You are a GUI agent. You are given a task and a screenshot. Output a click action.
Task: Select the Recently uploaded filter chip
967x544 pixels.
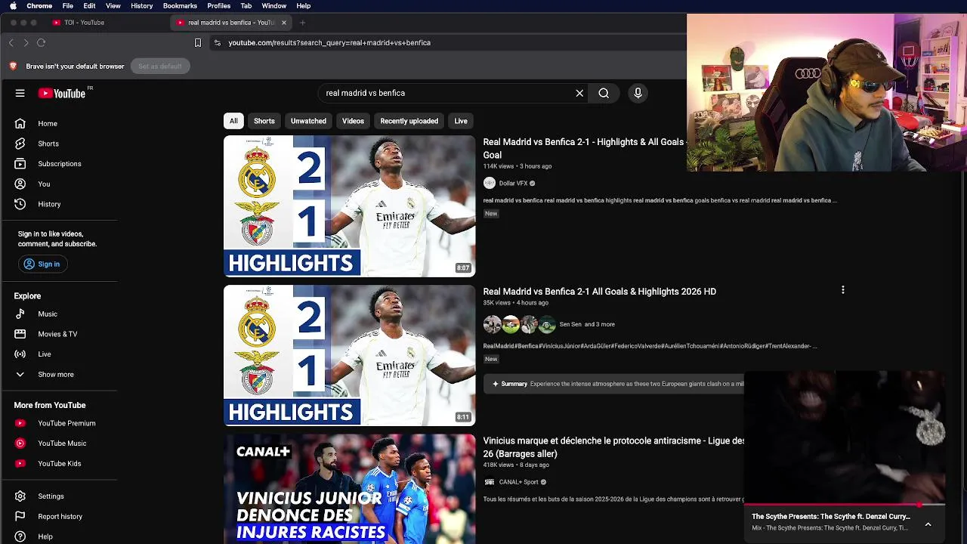[x=409, y=121]
